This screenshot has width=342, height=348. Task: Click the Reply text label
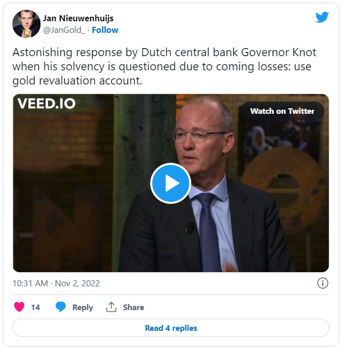pyautogui.click(x=82, y=307)
